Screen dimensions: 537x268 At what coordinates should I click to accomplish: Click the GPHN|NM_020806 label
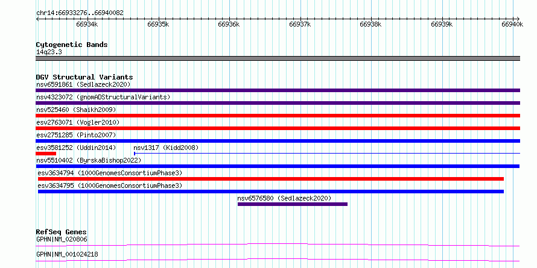pos(62,239)
